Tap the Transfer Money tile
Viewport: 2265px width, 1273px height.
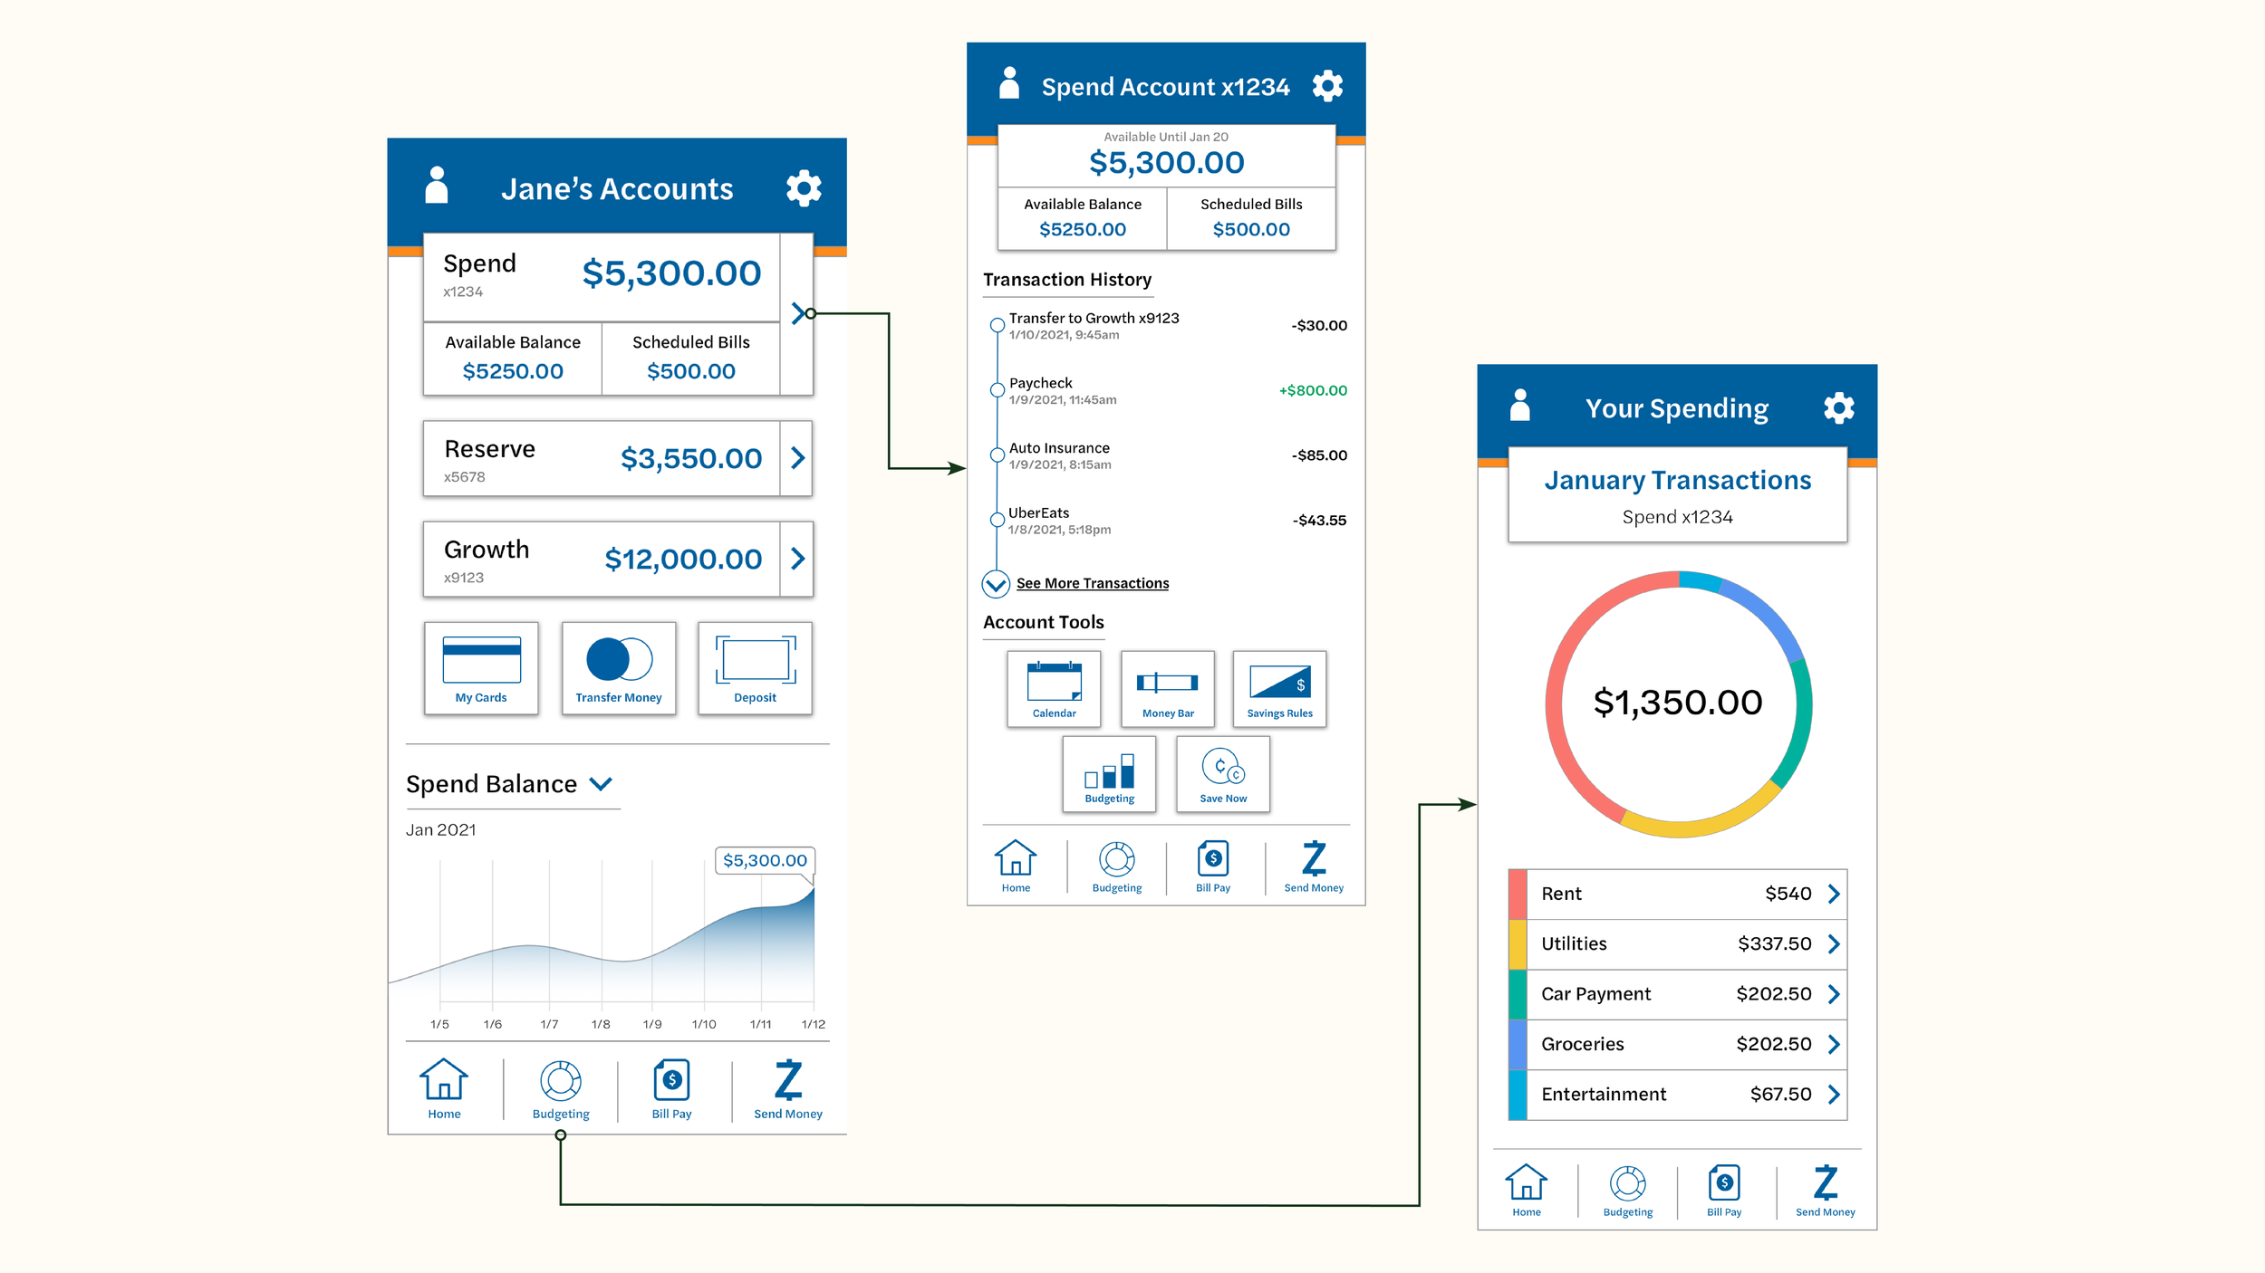(619, 668)
